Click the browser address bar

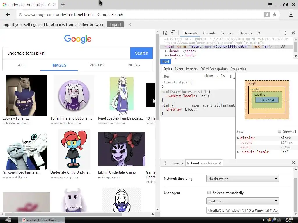click(x=140, y=15)
